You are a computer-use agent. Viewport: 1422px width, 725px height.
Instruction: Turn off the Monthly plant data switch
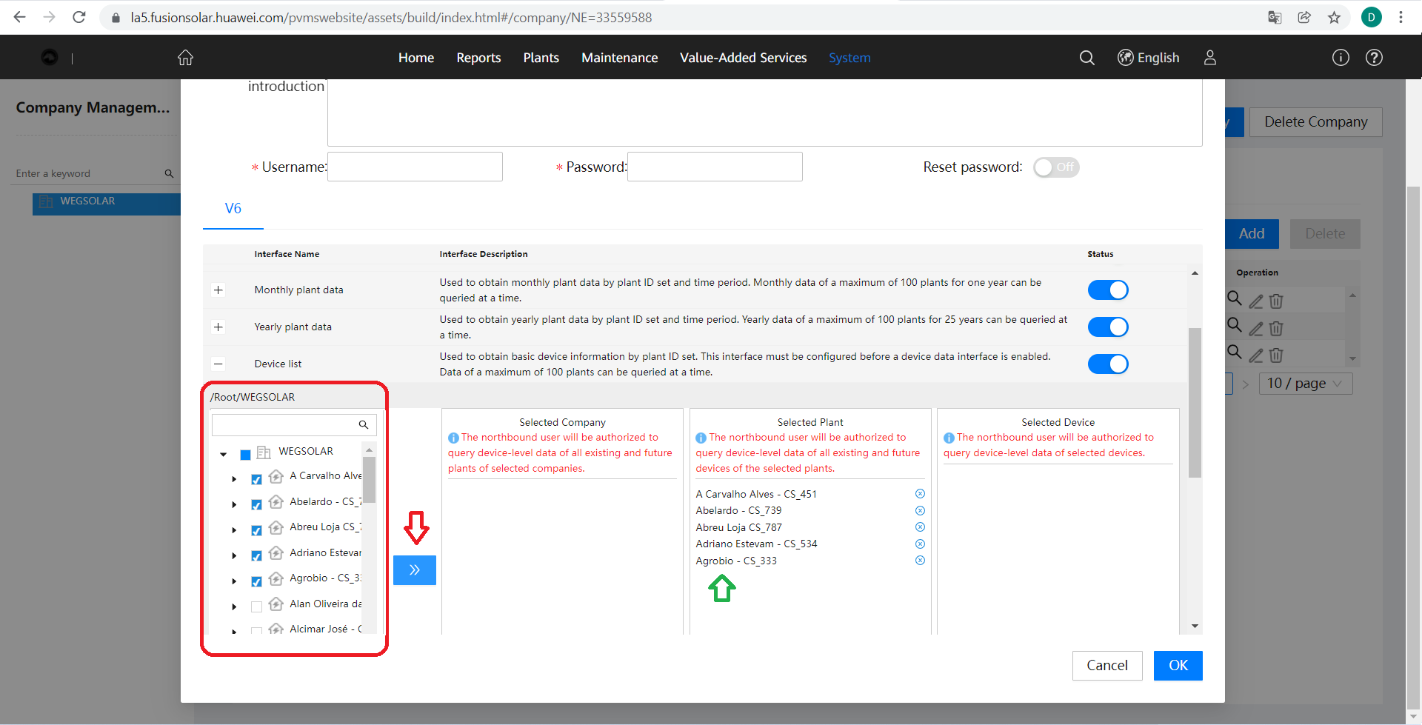1107,290
